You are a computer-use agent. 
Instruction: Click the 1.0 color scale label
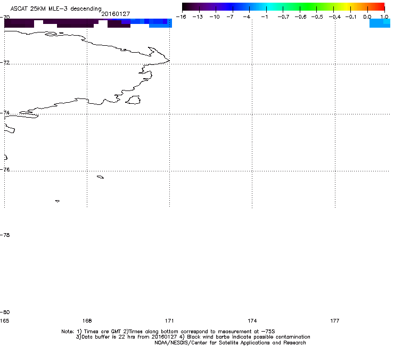pyautogui.click(x=384, y=17)
